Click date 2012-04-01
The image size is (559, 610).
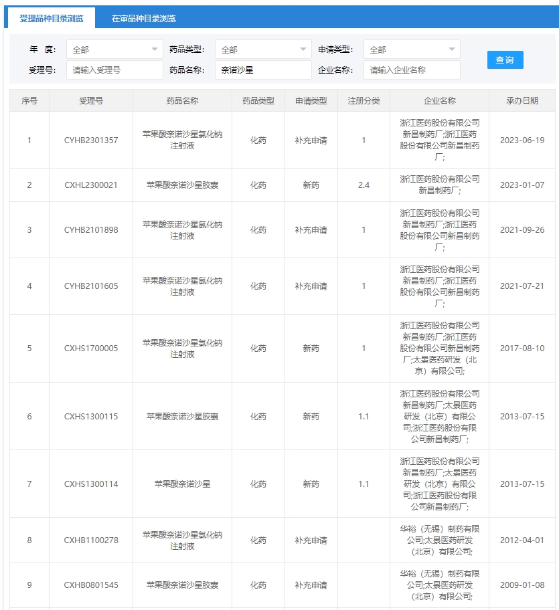point(522,540)
